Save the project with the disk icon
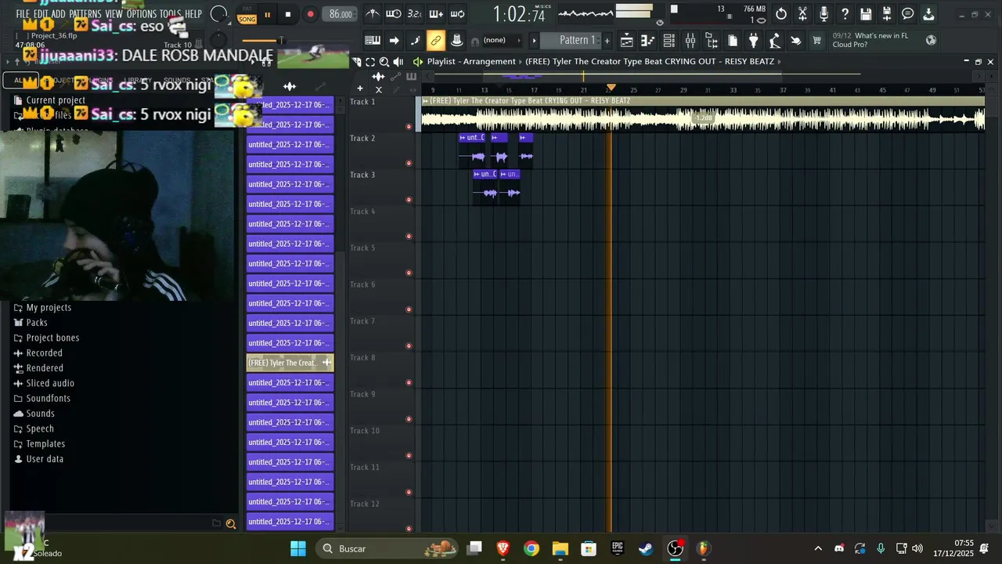 pyautogui.click(x=866, y=14)
